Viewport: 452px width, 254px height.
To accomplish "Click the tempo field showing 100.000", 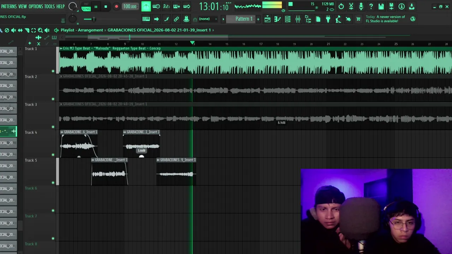I will click(130, 7).
